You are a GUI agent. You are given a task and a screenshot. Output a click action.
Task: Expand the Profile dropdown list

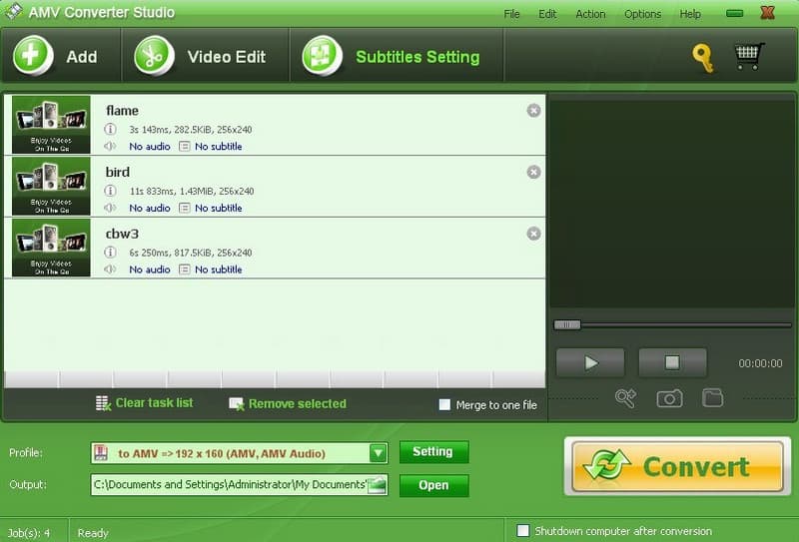378,453
